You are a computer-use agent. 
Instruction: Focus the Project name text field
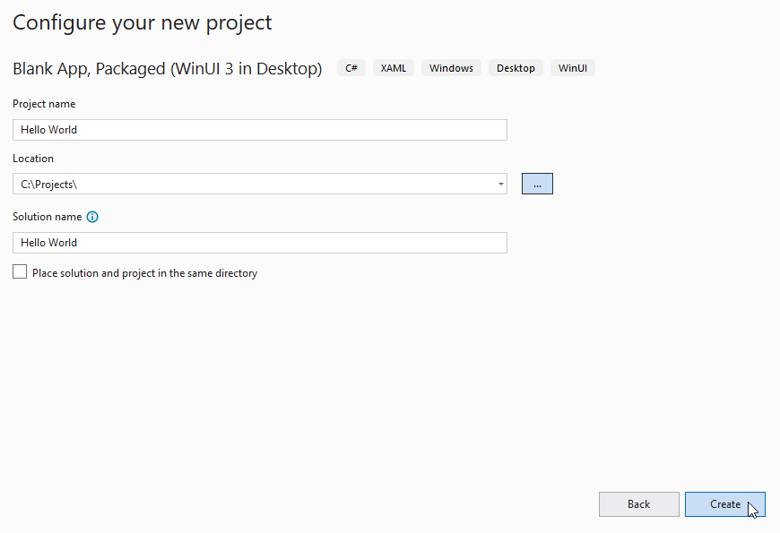pyautogui.click(x=260, y=129)
